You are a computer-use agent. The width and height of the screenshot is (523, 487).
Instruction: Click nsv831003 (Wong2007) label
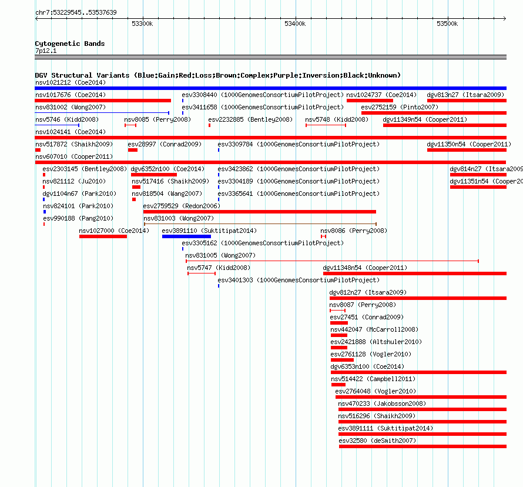[x=179, y=218]
